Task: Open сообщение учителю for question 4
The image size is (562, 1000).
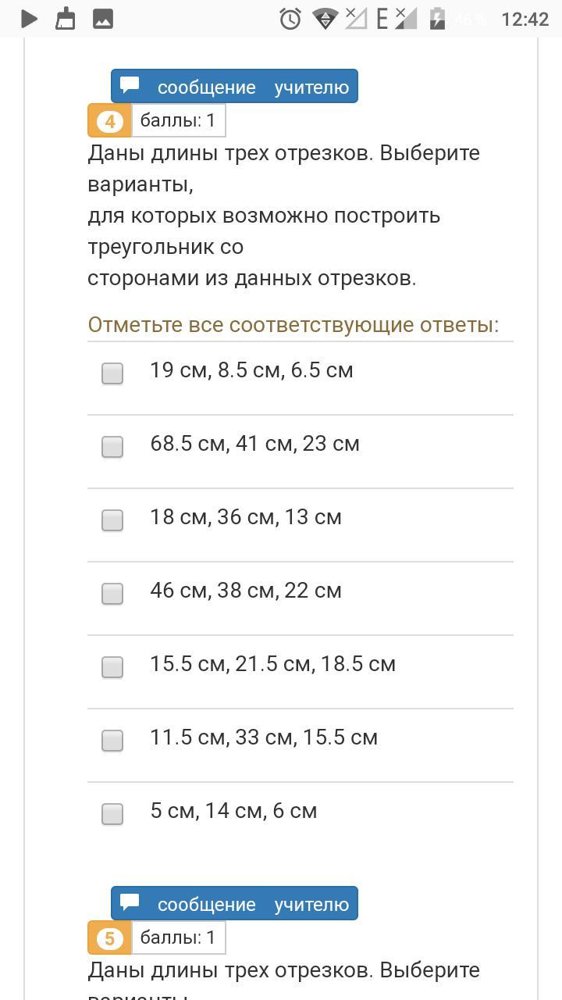Action: [x=234, y=86]
